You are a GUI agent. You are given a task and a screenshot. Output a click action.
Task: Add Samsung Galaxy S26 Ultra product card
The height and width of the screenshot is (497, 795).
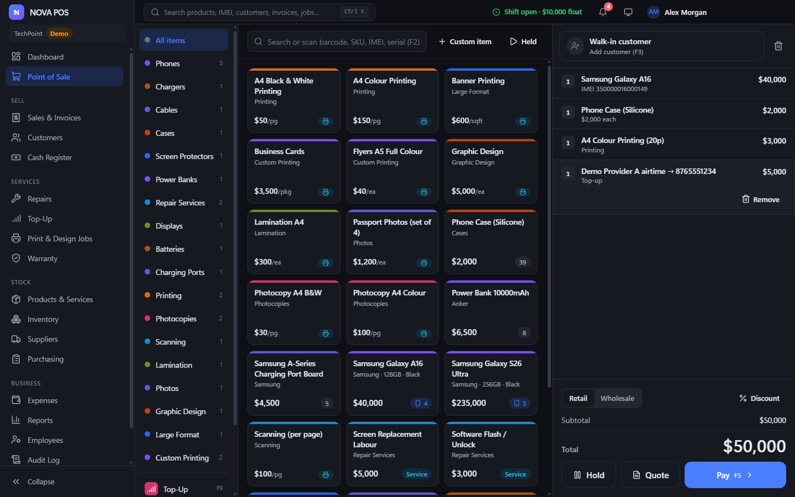pos(491,383)
